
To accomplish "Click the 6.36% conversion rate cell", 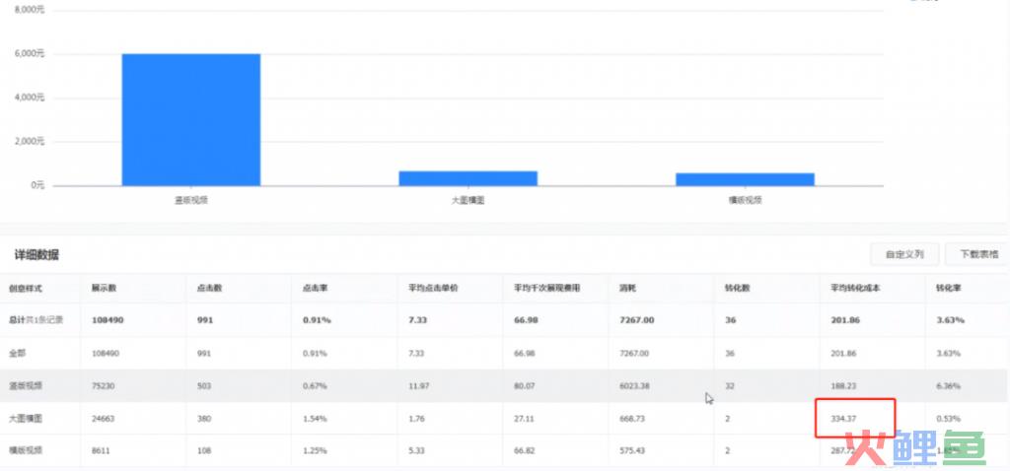I will [948, 386].
